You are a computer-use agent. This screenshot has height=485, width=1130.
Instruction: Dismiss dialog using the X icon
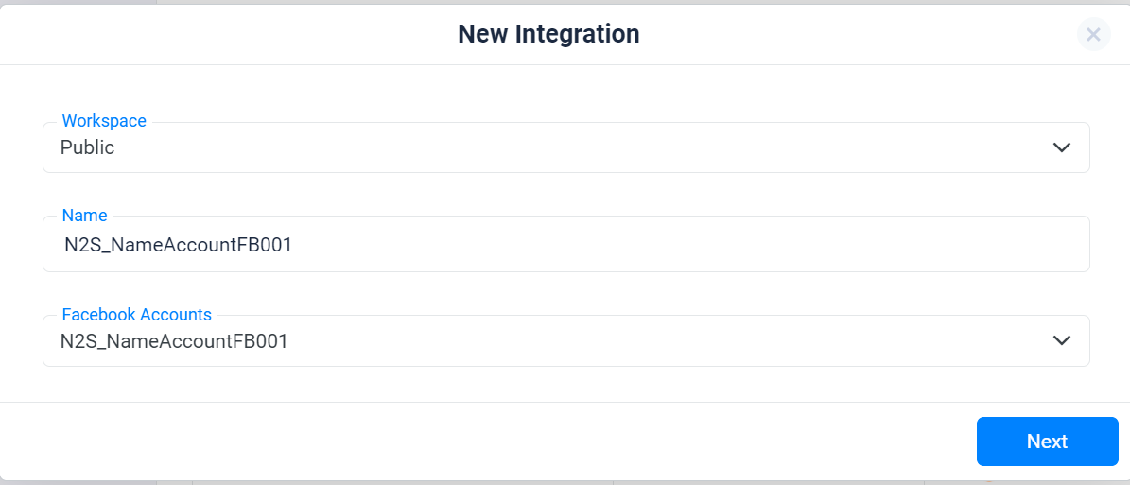[x=1093, y=35]
